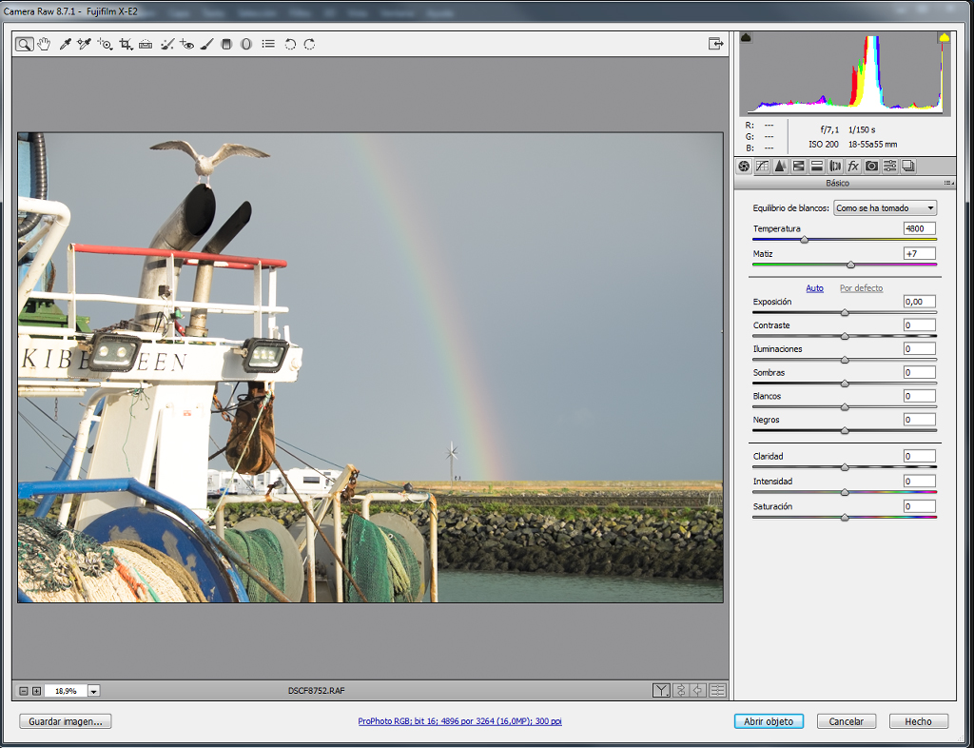Open the zoom level dropdown
Viewport: 974px width, 748px height.
click(94, 691)
